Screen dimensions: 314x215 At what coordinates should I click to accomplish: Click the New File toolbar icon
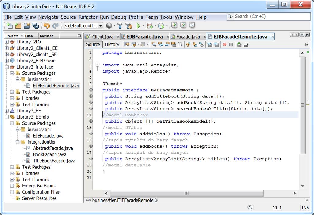pos(10,26)
